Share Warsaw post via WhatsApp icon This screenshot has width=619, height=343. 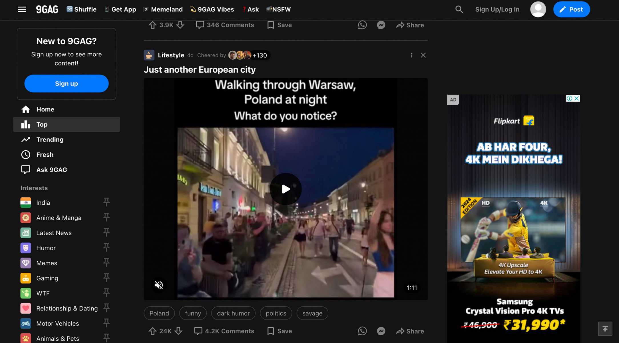[362, 331]
